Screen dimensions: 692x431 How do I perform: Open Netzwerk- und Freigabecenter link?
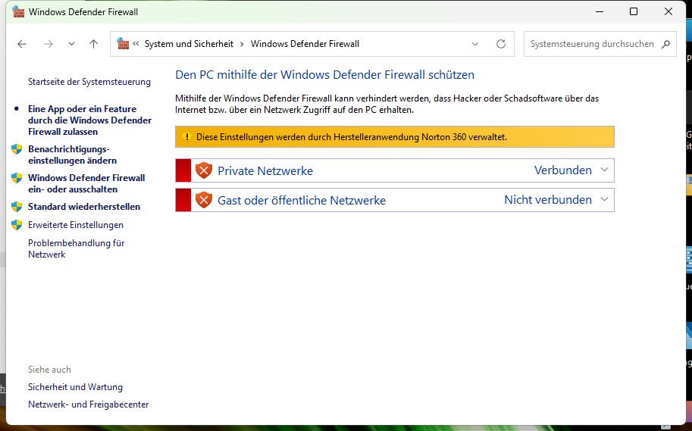88,404
